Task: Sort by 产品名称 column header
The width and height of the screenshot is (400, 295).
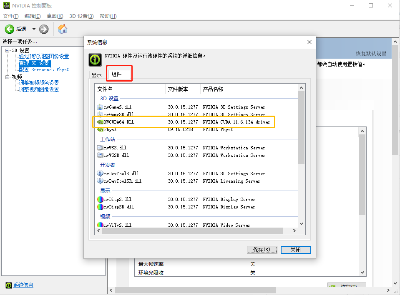Action: pyautogui.click(x=249, y=89)
